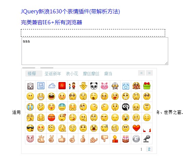
Task: Insert the birthday cake emoticon
Action: pos(125,139)
